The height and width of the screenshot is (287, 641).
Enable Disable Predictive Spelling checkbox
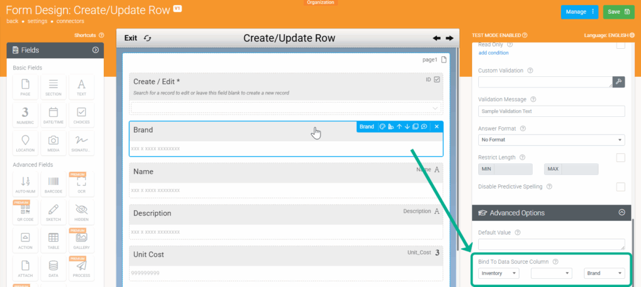(620, 186)
